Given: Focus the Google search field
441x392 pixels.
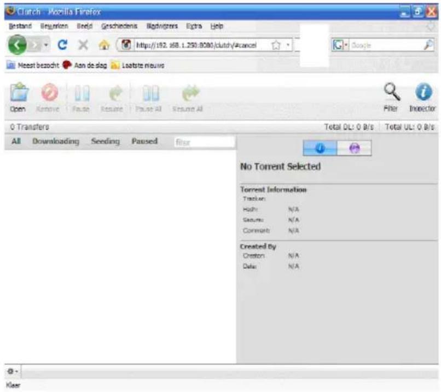Looking at the screenshot, I should pos(386,45).
